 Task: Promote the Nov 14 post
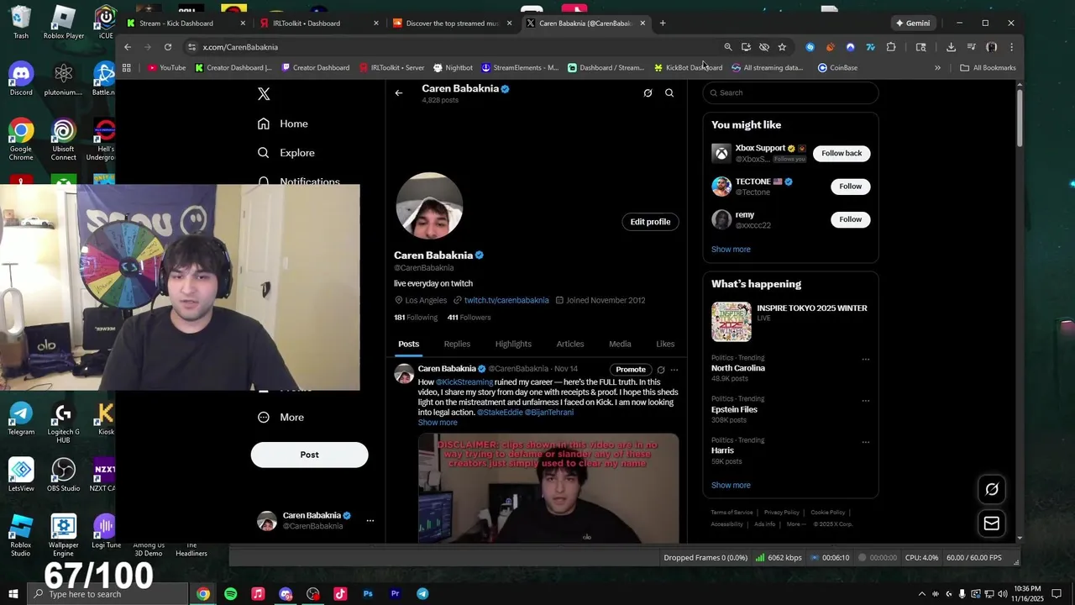pyautogui.click(x=631, y=370)
